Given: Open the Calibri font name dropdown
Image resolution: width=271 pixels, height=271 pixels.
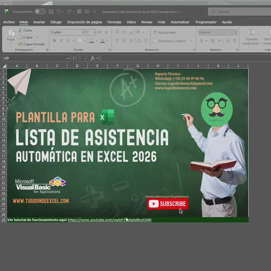Looking at the screenshot, I should [x=82, y=33].
